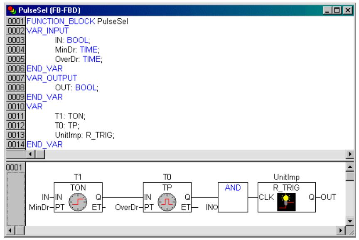
Task: Click scroll right arrow in declaration pane
Action: pyautogui.click(x=349, y=154)
